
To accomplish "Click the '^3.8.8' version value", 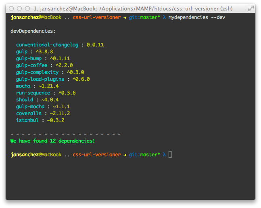I will pyautogui.click(x=44, y=52).
